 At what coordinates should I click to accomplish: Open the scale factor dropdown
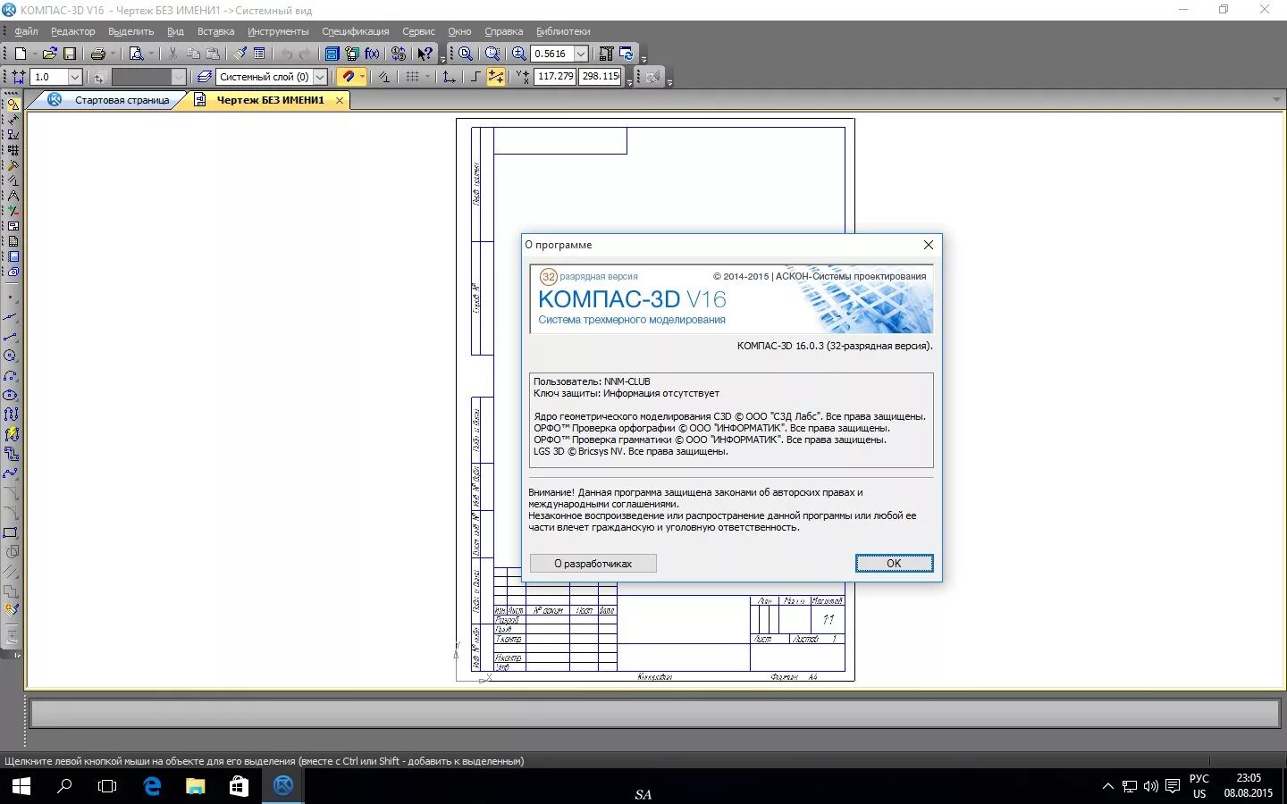[x=581, y=54]
